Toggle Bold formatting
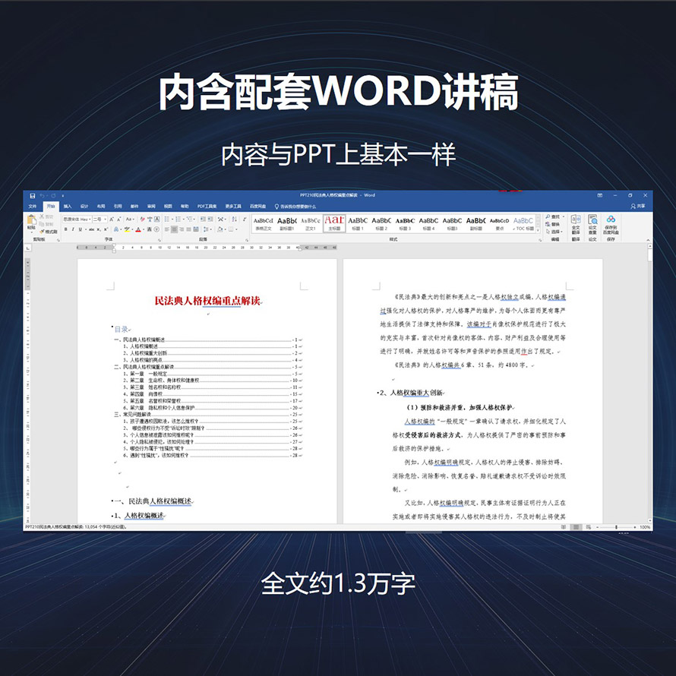The image size is (676, 676). (x=66, y=229)
